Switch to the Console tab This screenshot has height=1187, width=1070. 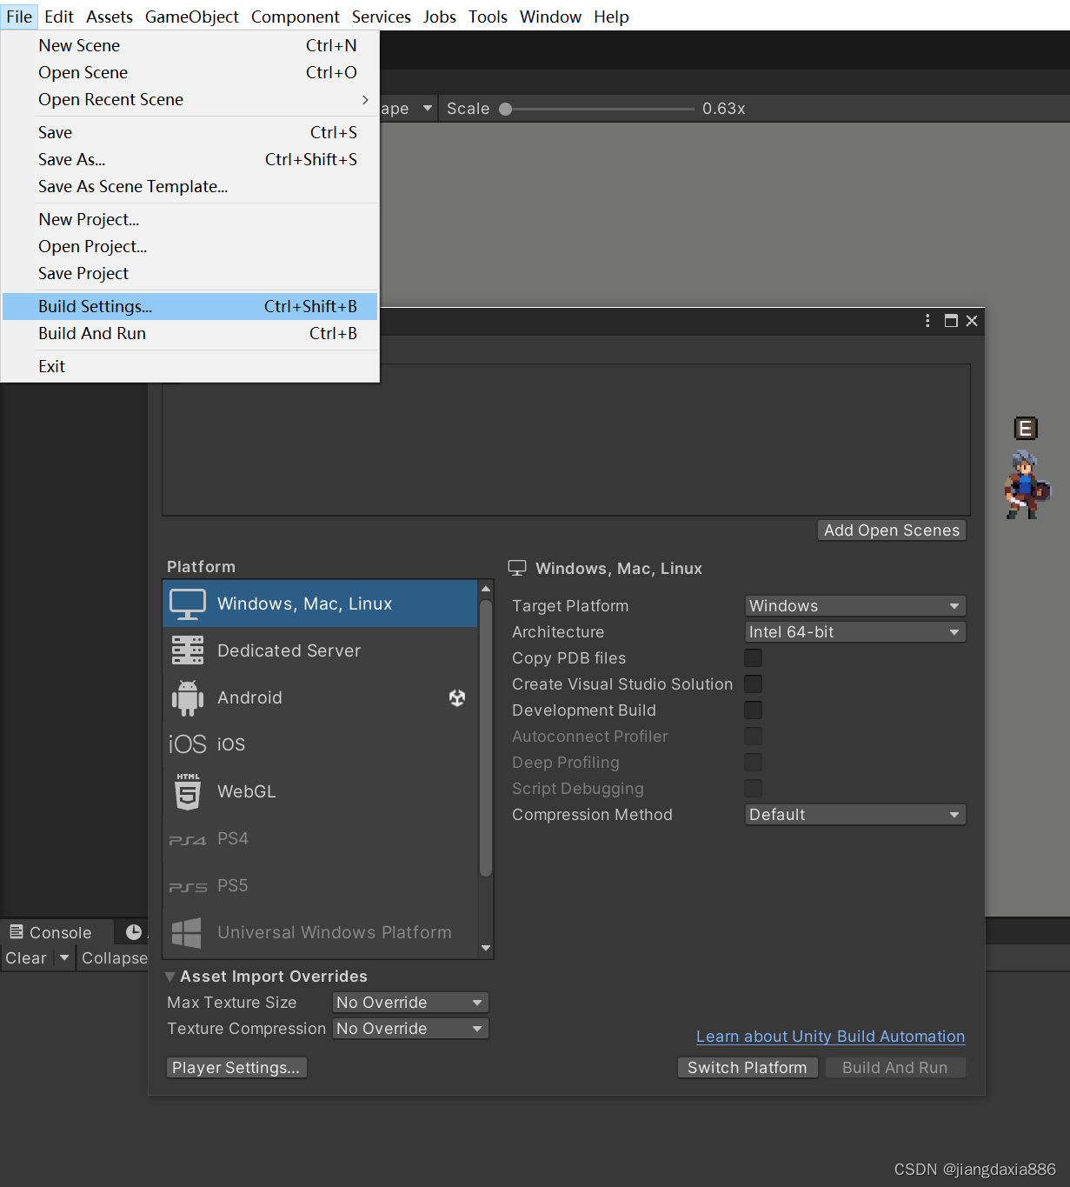[57, 932]
